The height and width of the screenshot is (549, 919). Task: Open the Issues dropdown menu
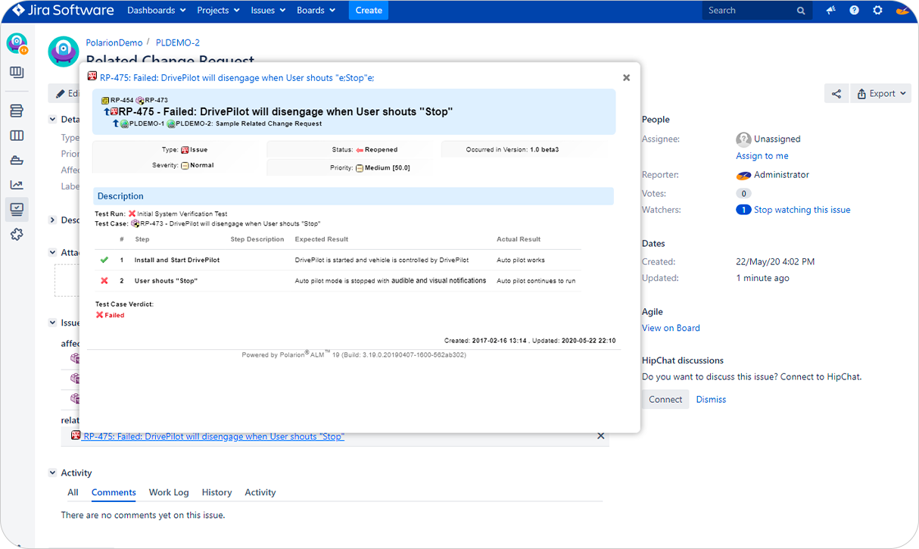268,11
